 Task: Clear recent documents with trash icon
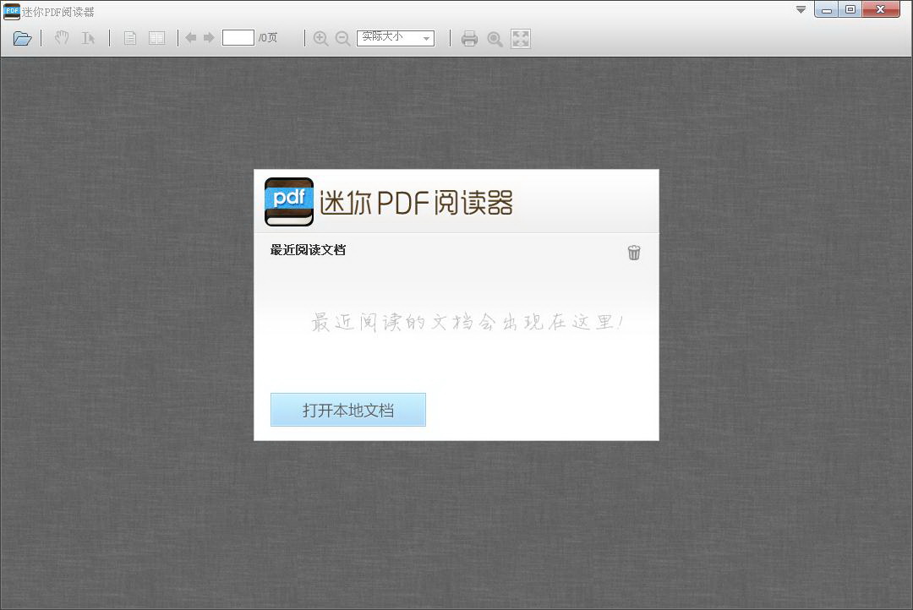click(x=634, y=252)
